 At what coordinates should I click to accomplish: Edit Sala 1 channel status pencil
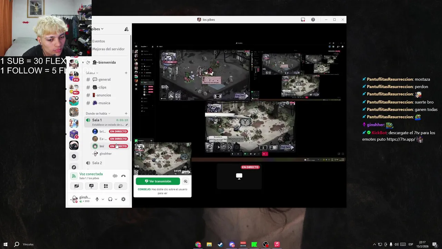(127, 125)
